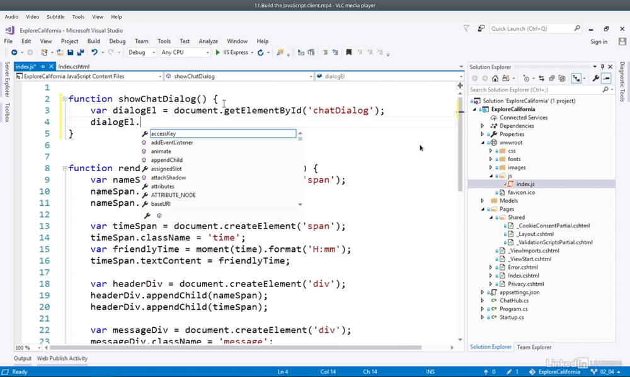
Task: Open the Toolbox side tab
Action: (7, 113)
